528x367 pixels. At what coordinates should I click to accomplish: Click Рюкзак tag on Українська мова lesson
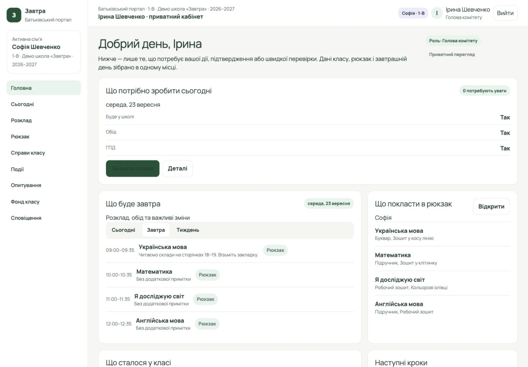[x=275, y=250]
